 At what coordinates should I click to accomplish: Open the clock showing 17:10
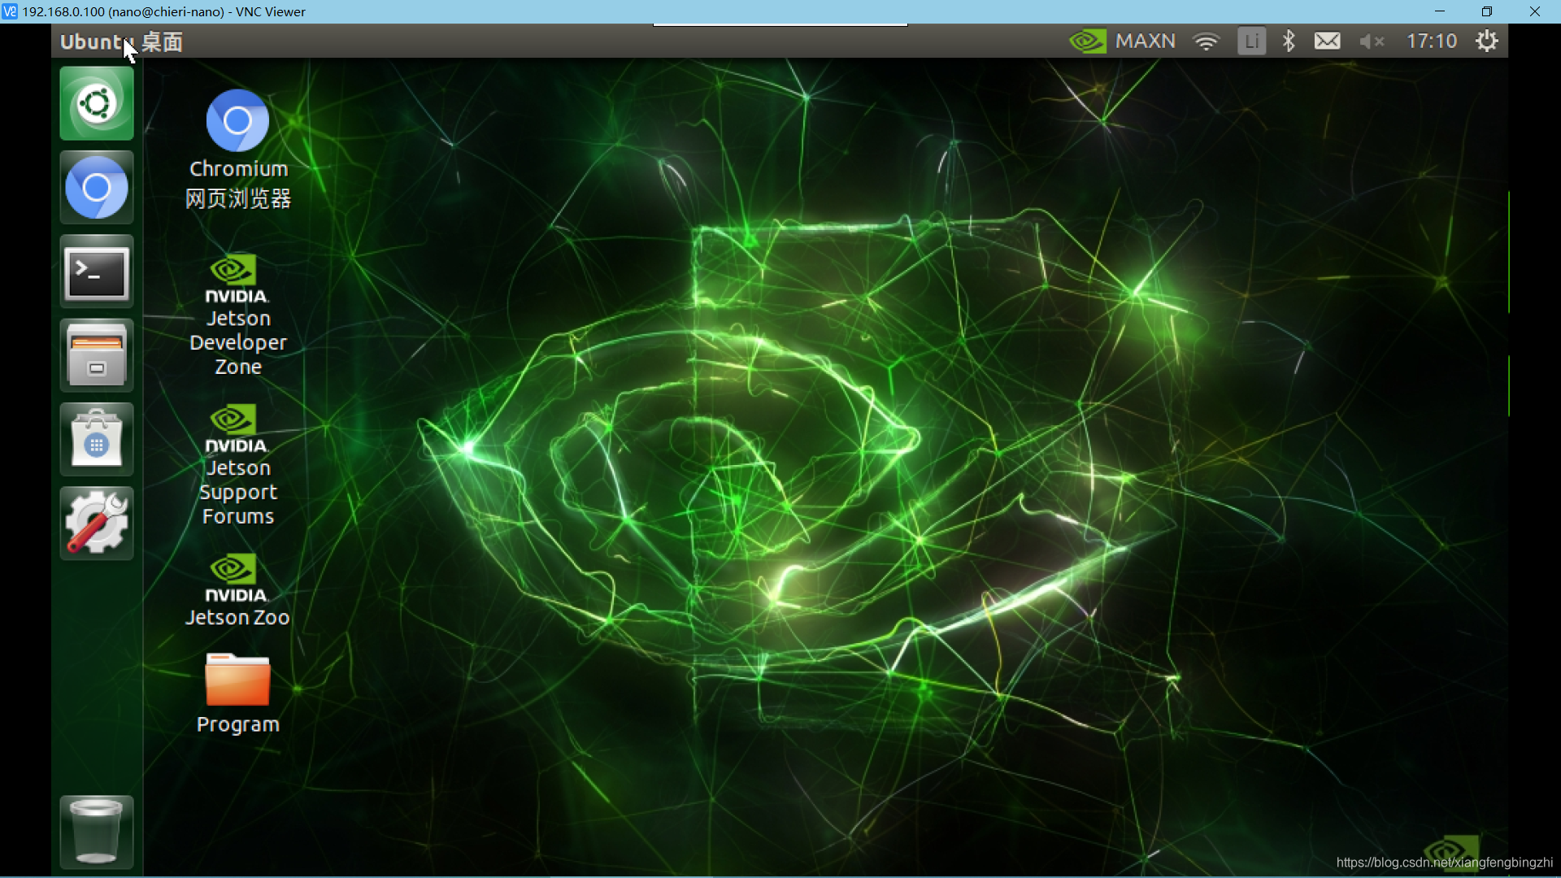click(1432, 41)
